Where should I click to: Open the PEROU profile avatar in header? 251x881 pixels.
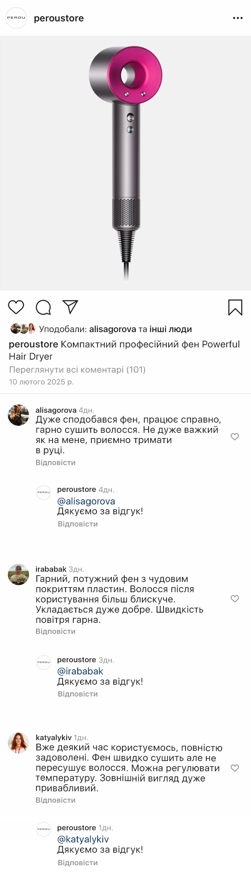point(16,18)
